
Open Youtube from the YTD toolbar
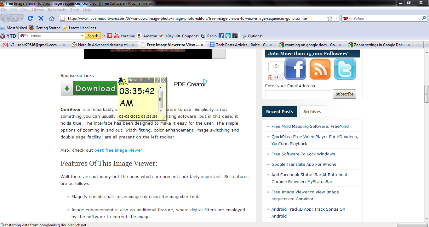click(124, 36)
